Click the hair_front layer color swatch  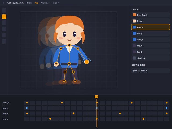[134, 15]
